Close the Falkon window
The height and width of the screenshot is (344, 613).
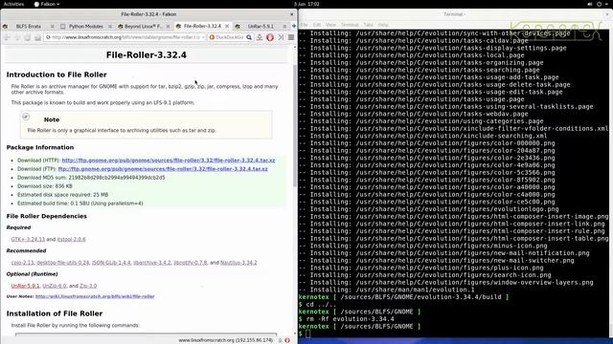291,14
